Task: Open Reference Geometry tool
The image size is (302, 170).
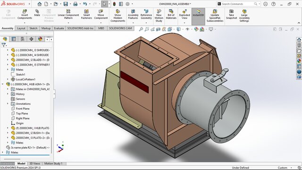Action: (x=146, y=14)
